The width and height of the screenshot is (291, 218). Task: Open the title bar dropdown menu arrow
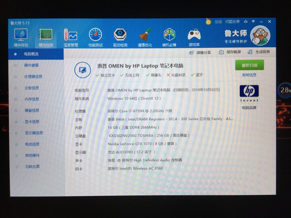point(253,21)
